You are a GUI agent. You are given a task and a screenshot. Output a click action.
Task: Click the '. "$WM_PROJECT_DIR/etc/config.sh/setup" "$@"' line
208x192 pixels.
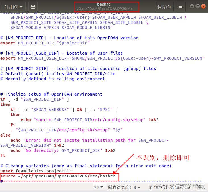pos(66,130)
